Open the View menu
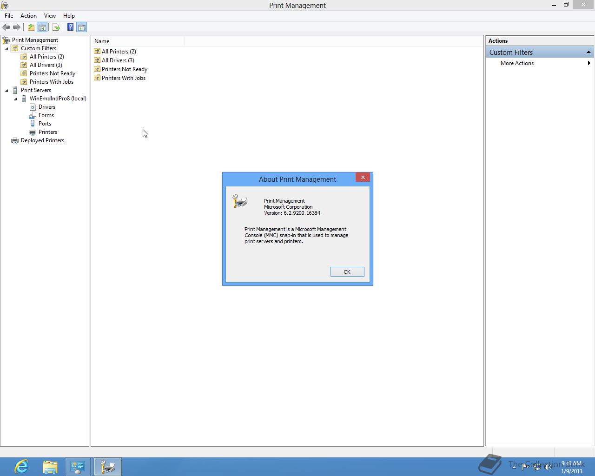Viewport: 595px width, 476px height. (50, 16)
